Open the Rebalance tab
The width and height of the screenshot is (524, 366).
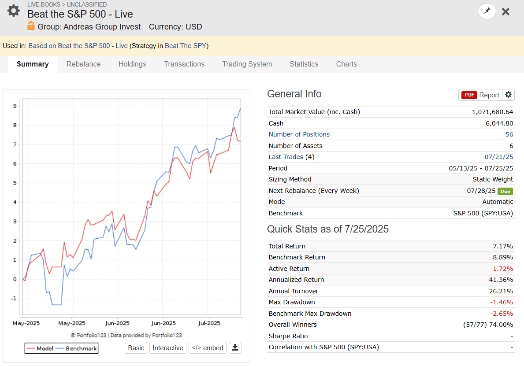coord(84,64)
